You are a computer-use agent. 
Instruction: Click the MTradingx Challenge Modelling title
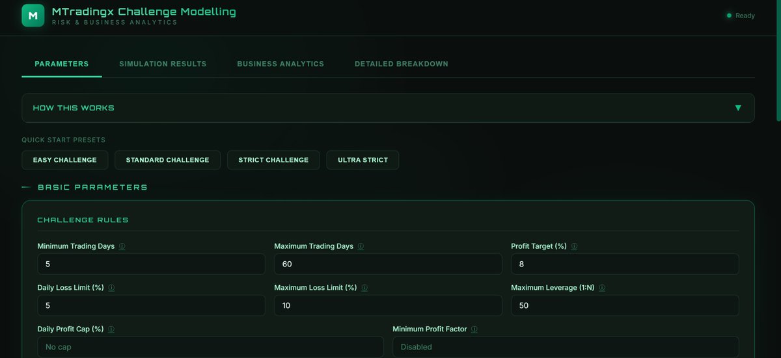point(144,12)
